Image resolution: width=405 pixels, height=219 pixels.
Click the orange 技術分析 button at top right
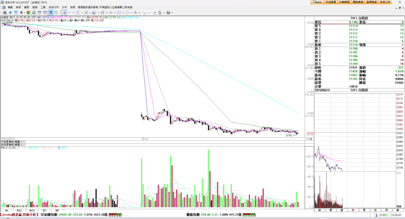point(385,2)
